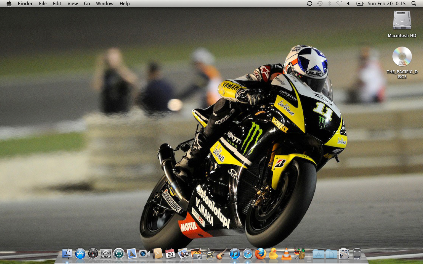Viewport: 423px width, 264px height.
Task: Click the sync status menu bar icon
Action: click(x=310, y=3)
